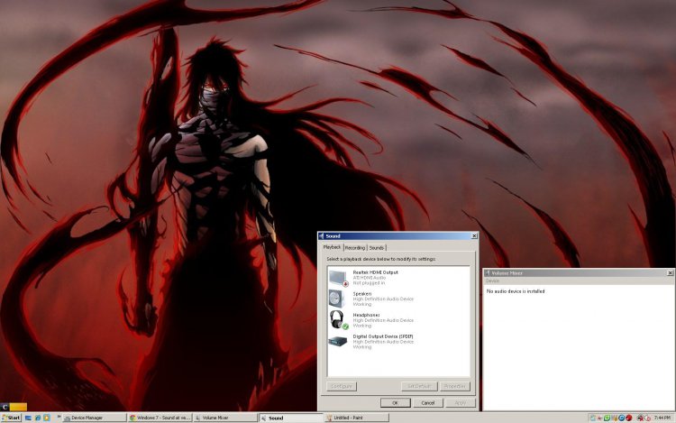This screenshot has height=423, width=676.
Task: Select the Digital Output Device (SPDIF) icon
Action: pyautogui.click(x=338, y=342)
